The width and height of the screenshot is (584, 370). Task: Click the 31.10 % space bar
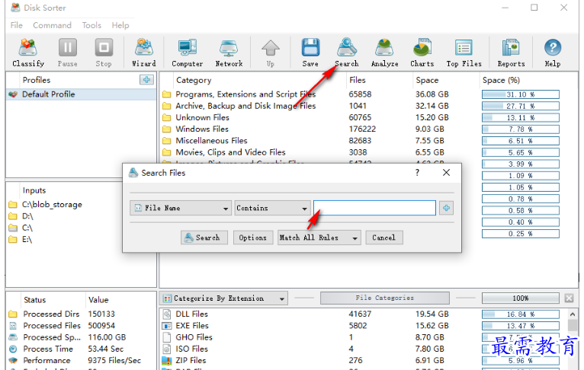(520, 94)
